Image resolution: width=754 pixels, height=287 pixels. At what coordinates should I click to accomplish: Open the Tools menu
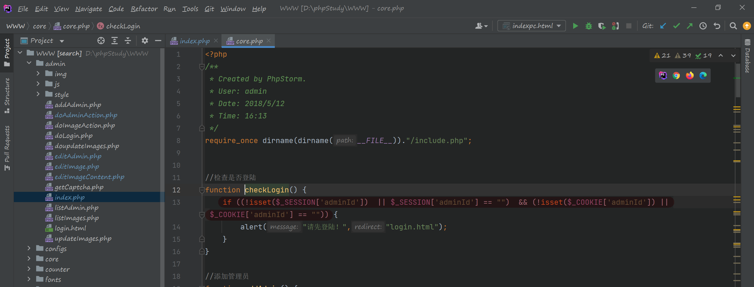[x=190, y=9]
